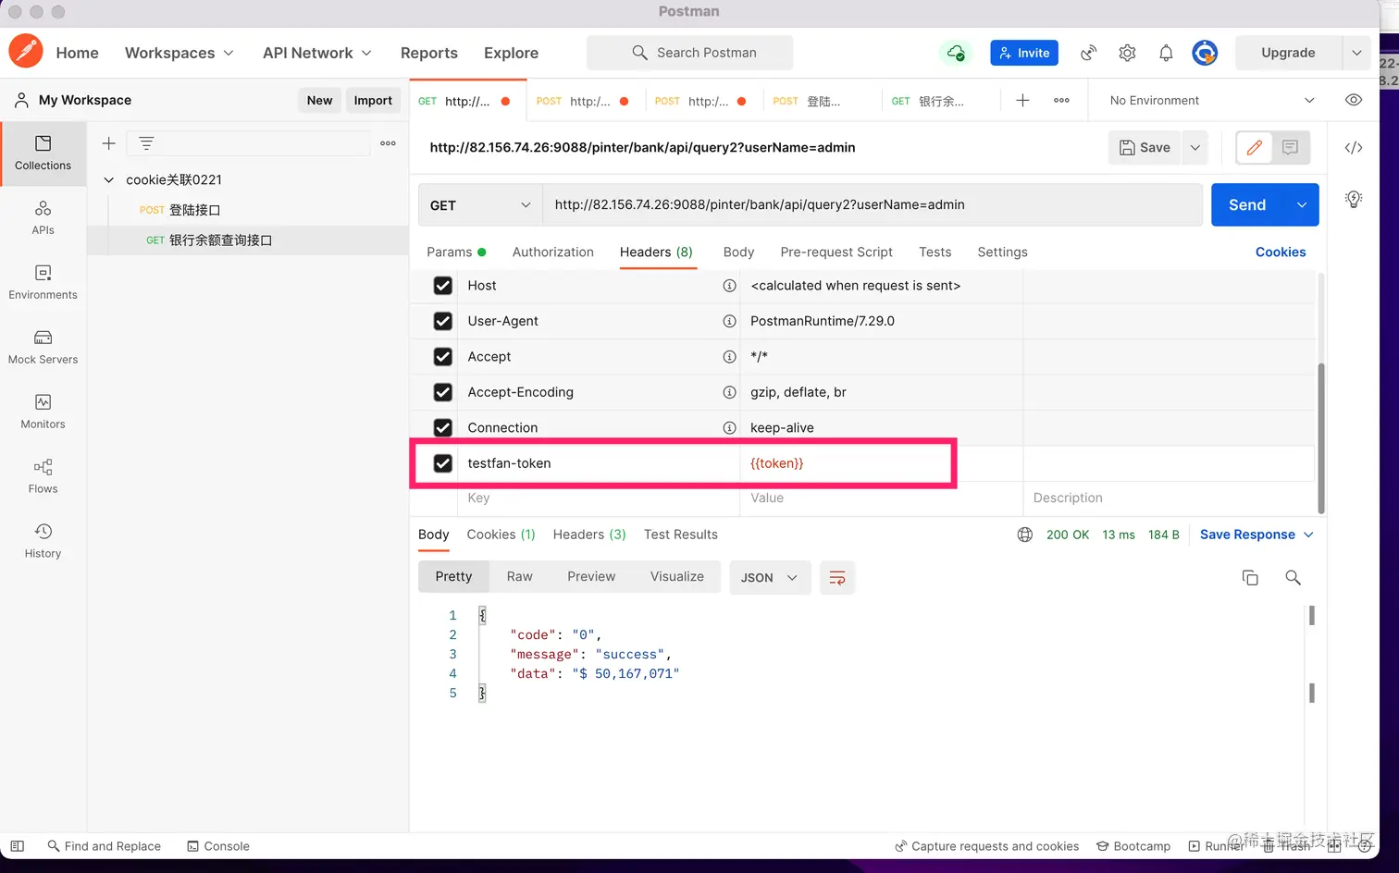1399x873 pixels.
Task: Uncheck the Host header checkbox
Action: click(x=443, y=286)
